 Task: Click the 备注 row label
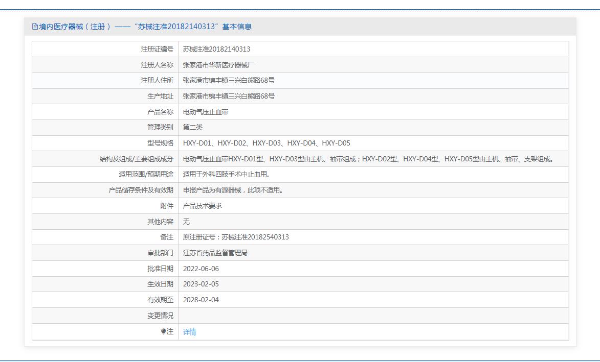point(167,237)
